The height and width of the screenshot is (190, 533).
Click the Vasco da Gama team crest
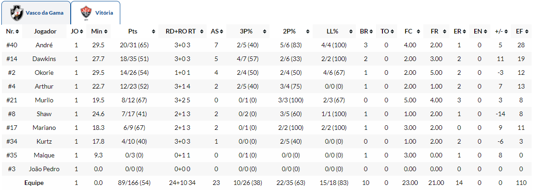pos(17,13)
